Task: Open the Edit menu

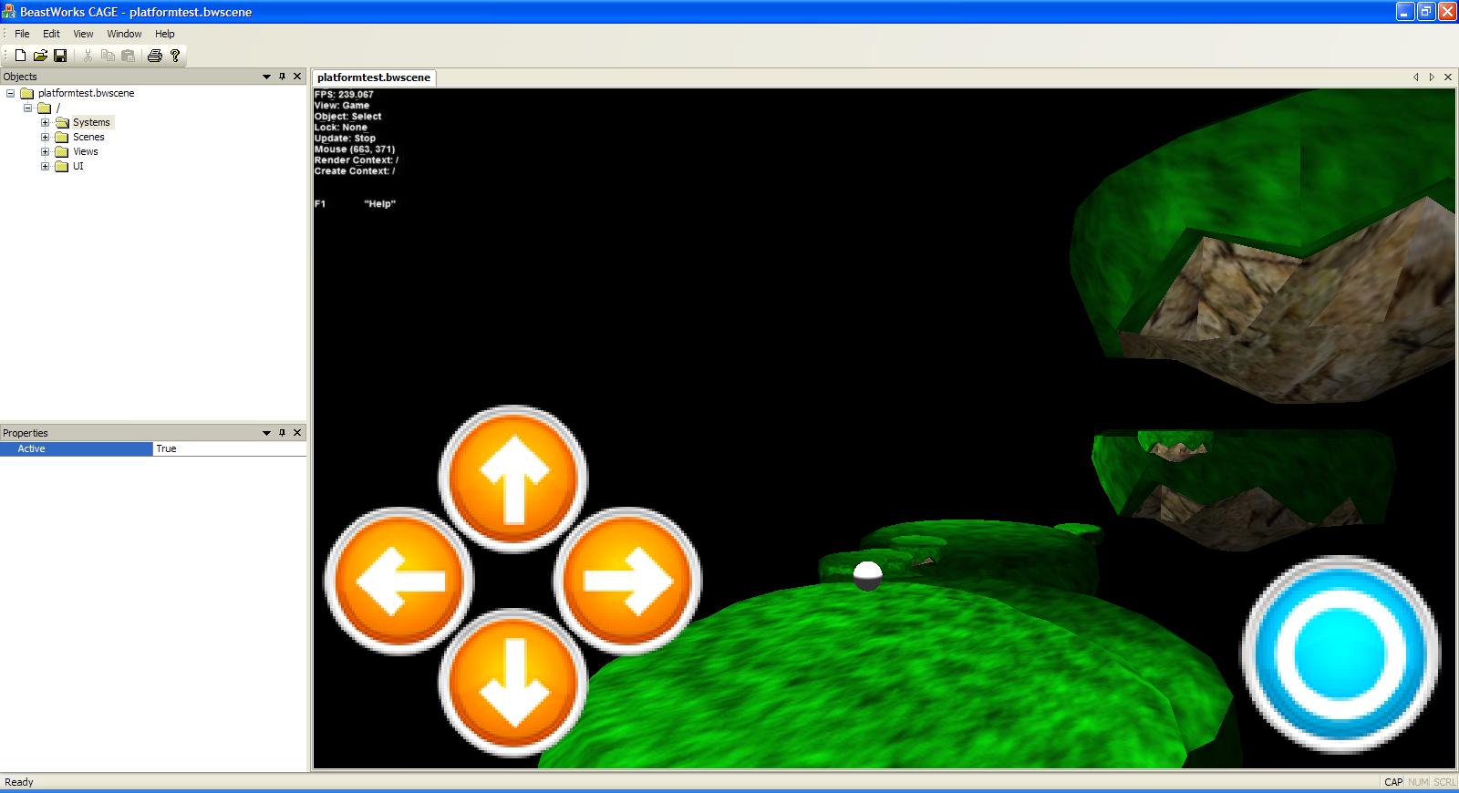Action: click(x=51, y=34)
